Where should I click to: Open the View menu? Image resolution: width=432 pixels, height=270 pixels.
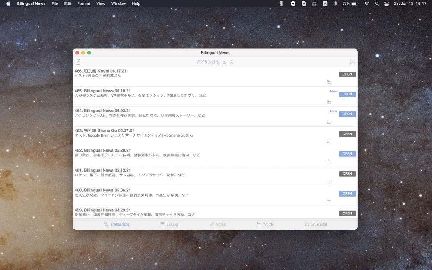click(x=101, y=3)
